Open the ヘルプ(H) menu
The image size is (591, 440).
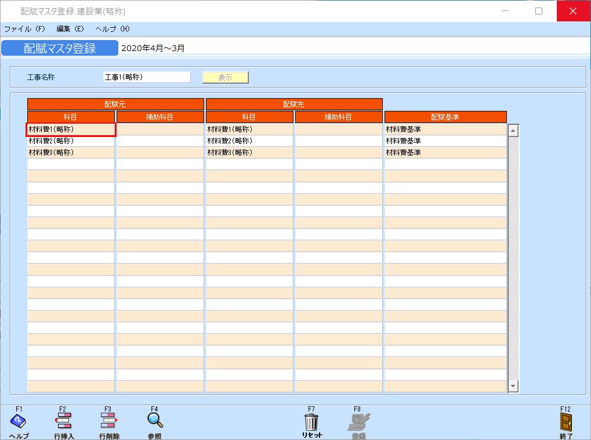(x=113, y=28)
